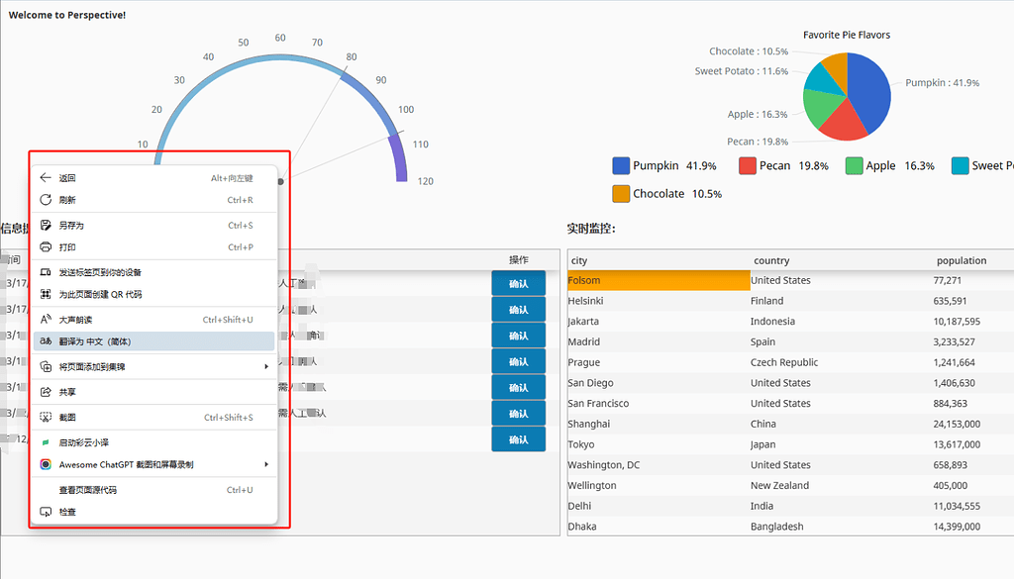The width and height of the screenshot is (1014, 579).
Task: Click the Web Capture (截图) icon
Action: click(46, 416)
